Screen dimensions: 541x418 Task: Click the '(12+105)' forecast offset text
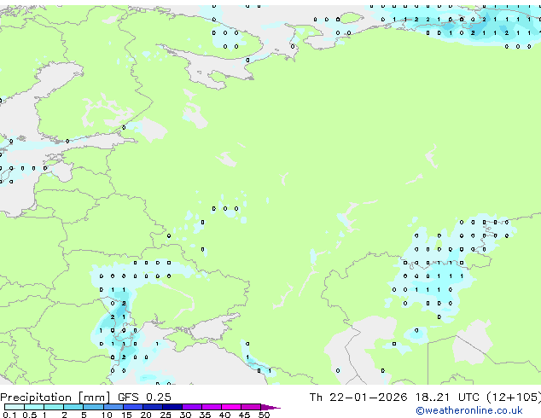514,398
